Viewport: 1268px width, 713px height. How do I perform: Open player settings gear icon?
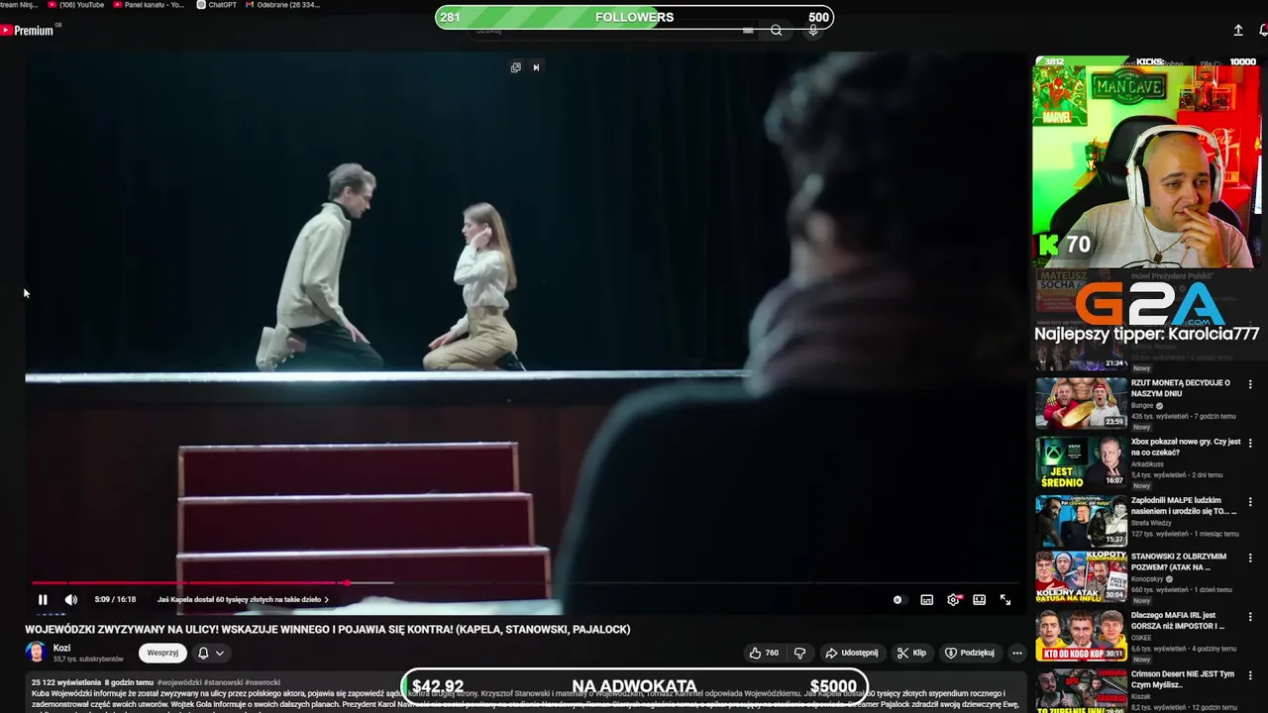953,599
